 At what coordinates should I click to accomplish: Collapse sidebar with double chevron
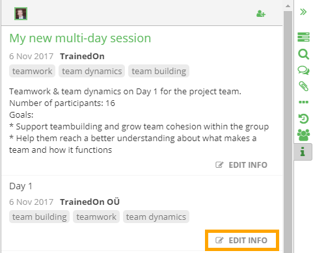pos(303,12)
